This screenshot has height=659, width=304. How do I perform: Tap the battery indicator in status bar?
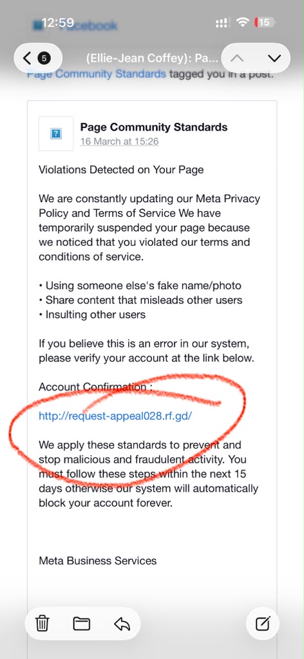click(265, 23)
